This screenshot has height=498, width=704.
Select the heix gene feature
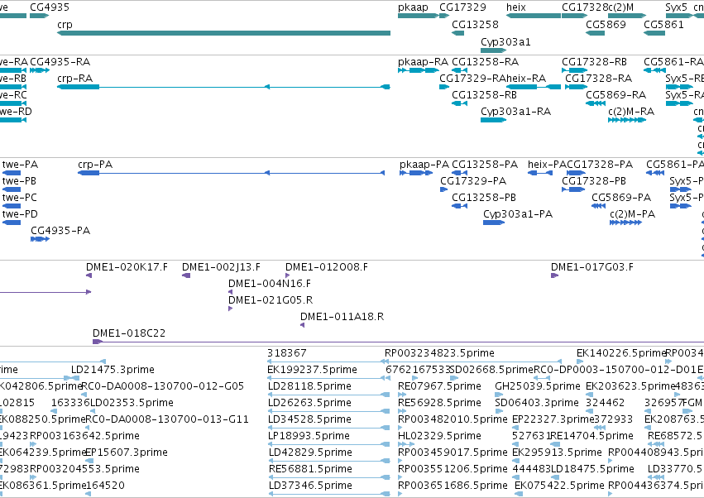tap(534, 16)
